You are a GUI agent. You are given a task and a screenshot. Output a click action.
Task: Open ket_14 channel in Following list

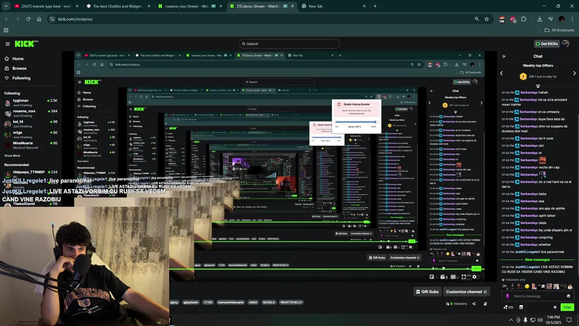click(31, 124)
